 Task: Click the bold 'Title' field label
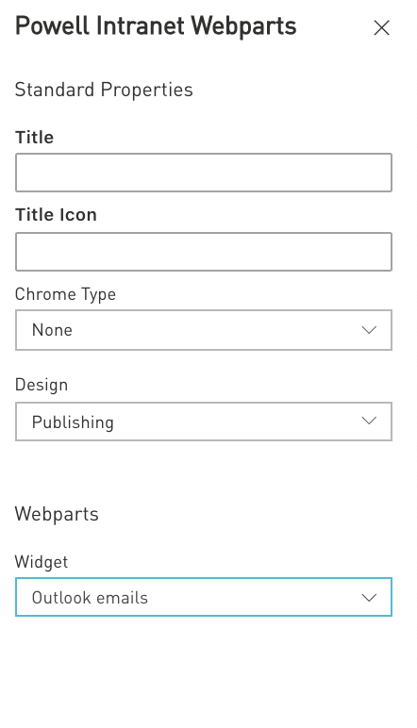pos(34,138)
